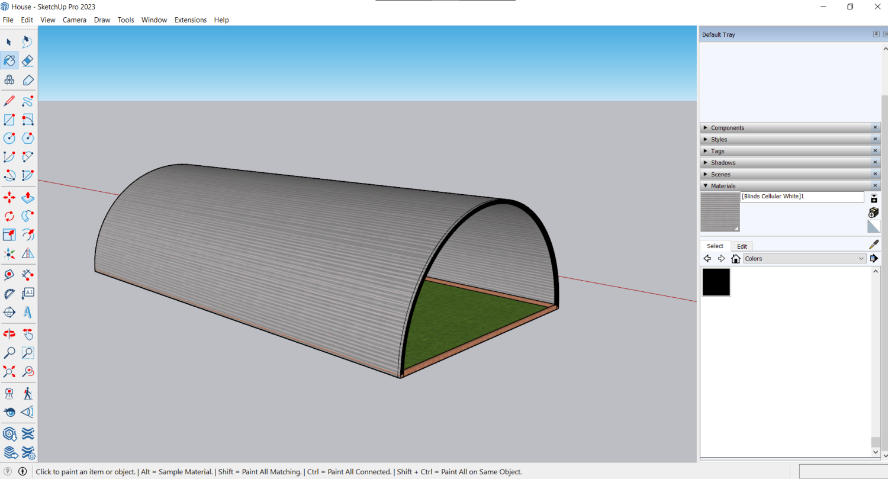888x479 pixels.
Task: Select the Protractor tool
Action: [x=9, y=294]
